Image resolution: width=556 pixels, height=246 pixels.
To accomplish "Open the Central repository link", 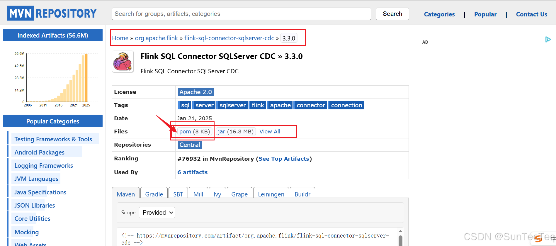I will tap(190, 145).
